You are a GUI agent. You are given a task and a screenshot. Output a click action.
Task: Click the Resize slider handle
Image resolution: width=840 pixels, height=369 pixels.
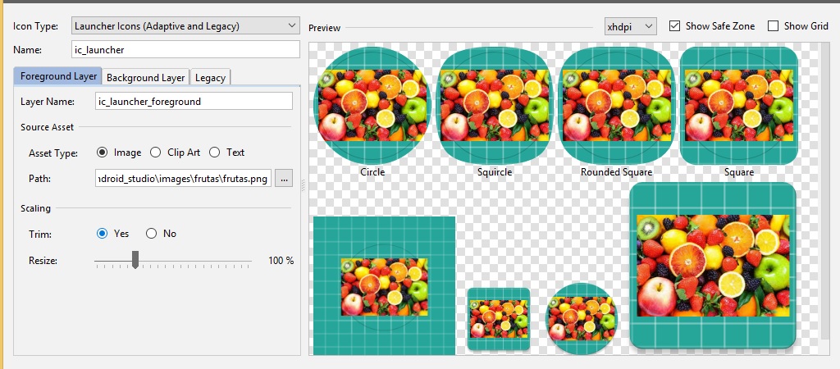pos(135,260)
